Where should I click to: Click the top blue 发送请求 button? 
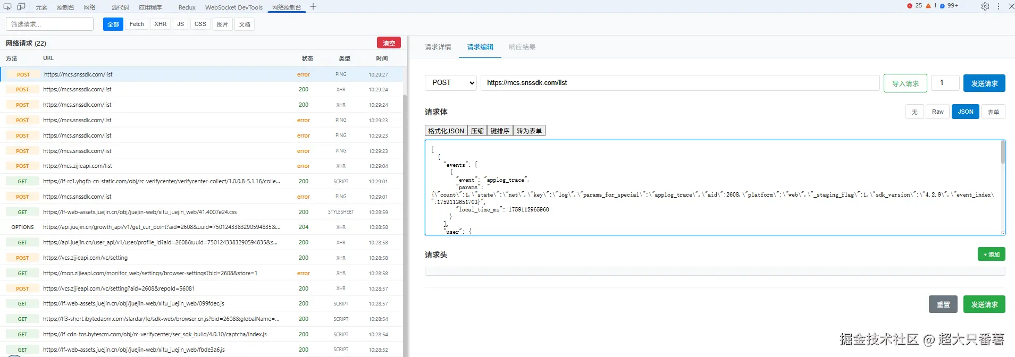pos(984,83)
